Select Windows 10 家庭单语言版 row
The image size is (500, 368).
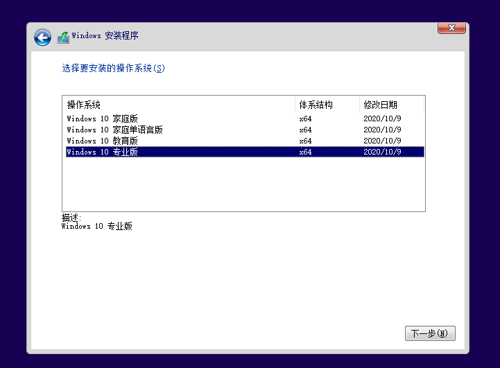[x=245, y=130]
